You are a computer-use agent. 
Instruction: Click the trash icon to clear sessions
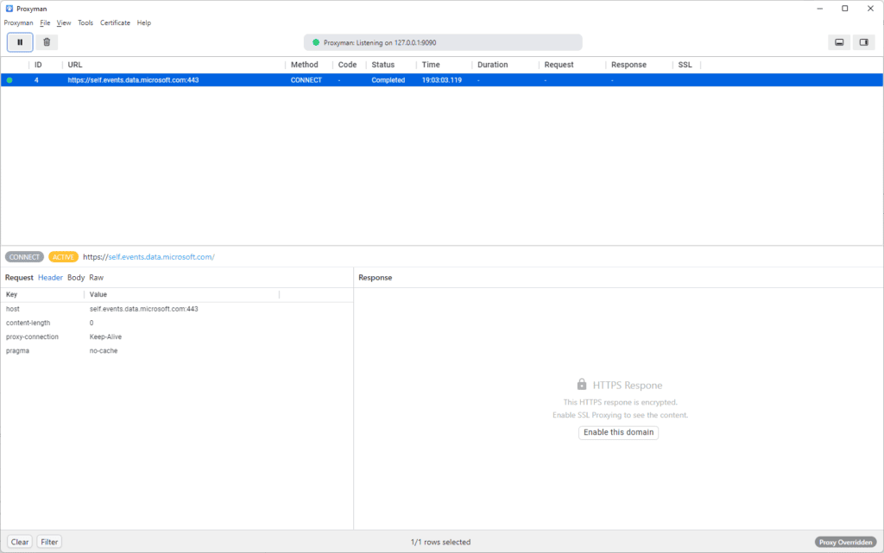[x=47, y=41]
